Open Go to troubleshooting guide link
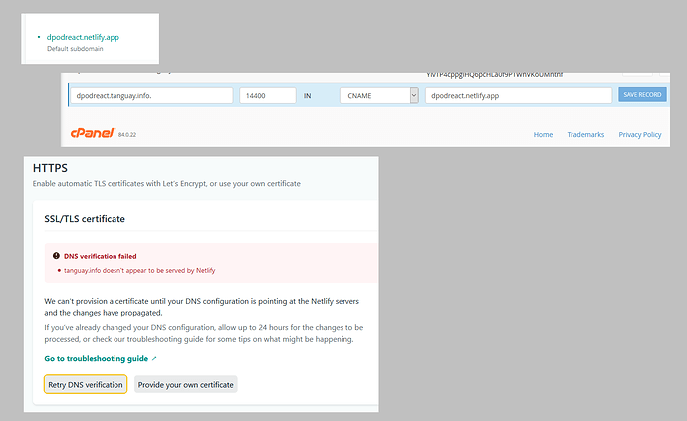Screen dimensions: 687x421 coord(97,358)
